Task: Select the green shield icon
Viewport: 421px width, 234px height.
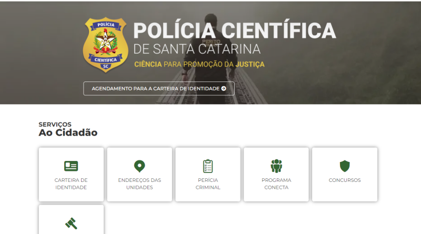Action: pos(345,166)
